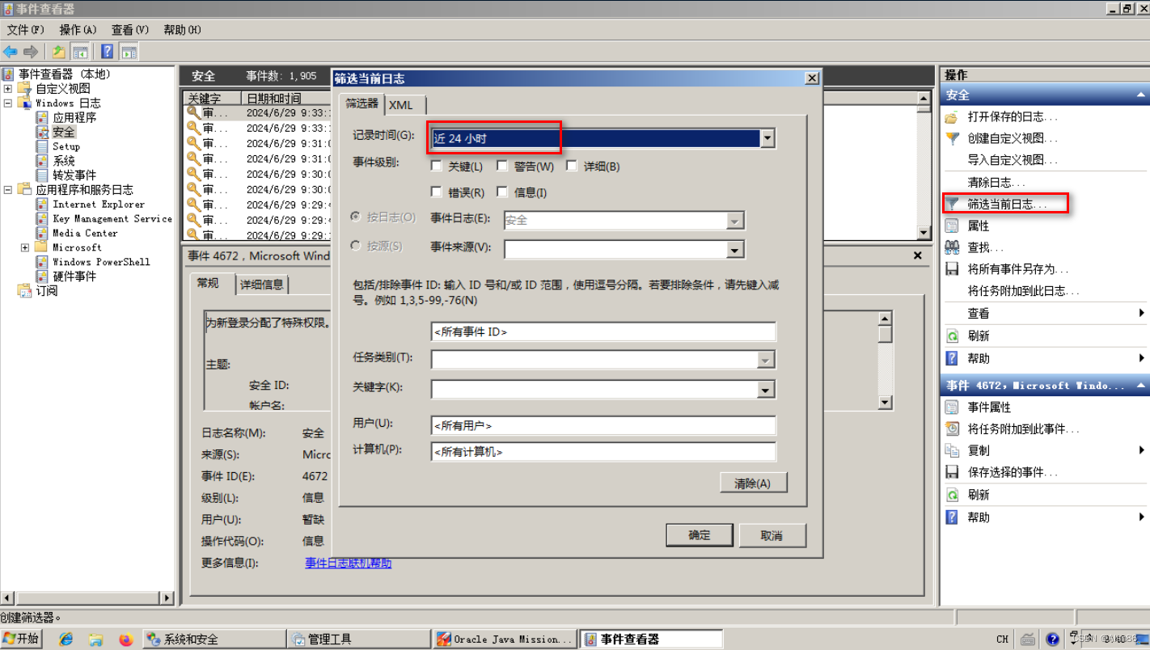The image size is (1150, 650).
Task: Click the 硬件事件 log icon in the tree
Action: [42, 276]
